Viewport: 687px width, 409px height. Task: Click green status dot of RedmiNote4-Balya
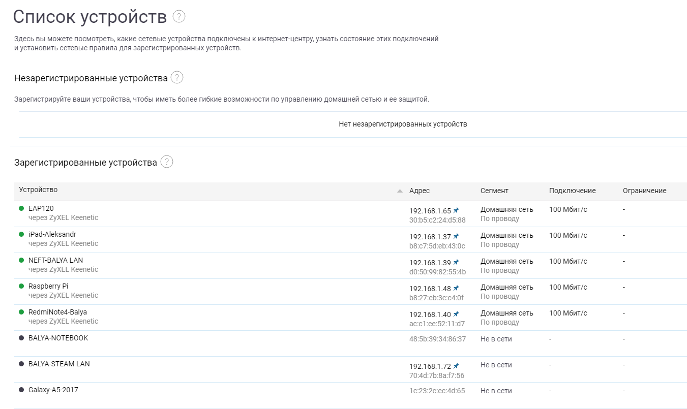click(21, 312)
